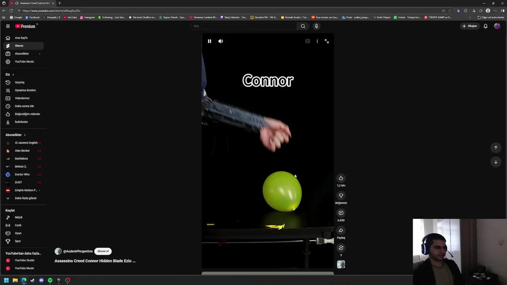
Task: Enter fullscreen for the Shorts player
Action: 327,41
